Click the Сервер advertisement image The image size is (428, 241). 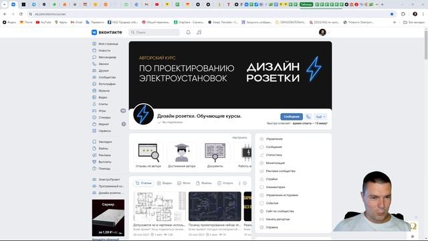pyautogui.click(x=108, y=218)
